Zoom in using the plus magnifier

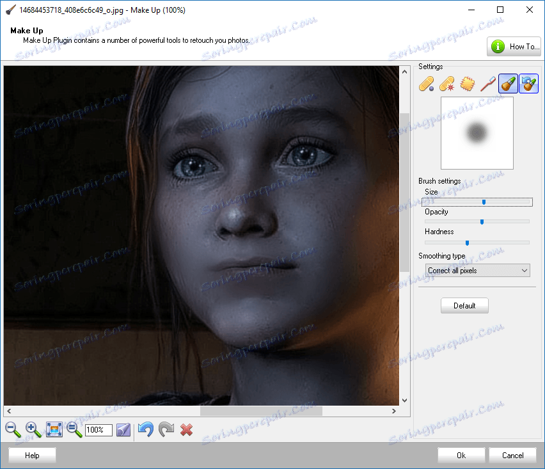coord(33,430)
